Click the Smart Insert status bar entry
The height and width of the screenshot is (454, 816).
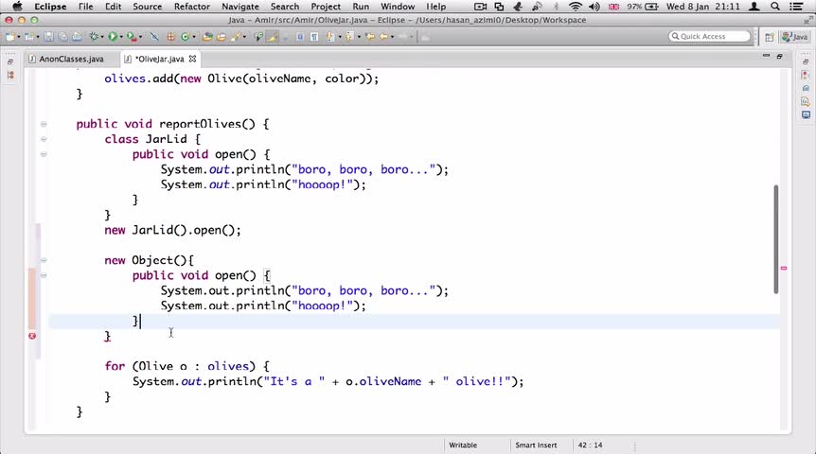point(536,445)
